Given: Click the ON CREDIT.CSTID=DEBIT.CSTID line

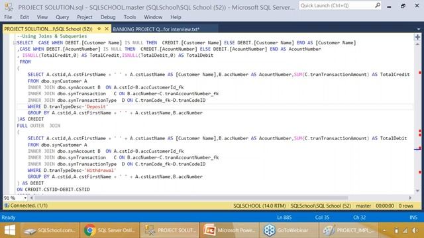Looking at the screenshot, I should click(53, 190).
